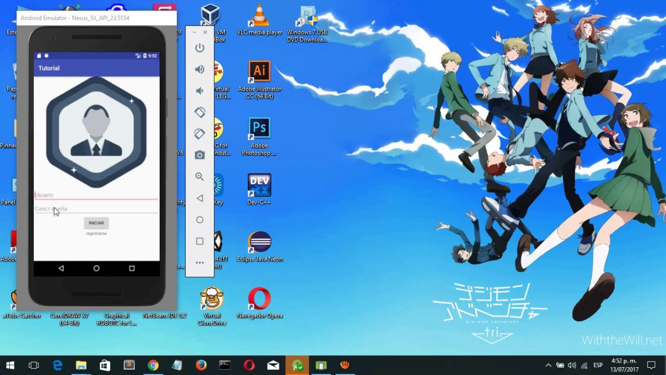Open the Windows Store taskbar icon
This screenshot has width=666, height=375.
105,365
